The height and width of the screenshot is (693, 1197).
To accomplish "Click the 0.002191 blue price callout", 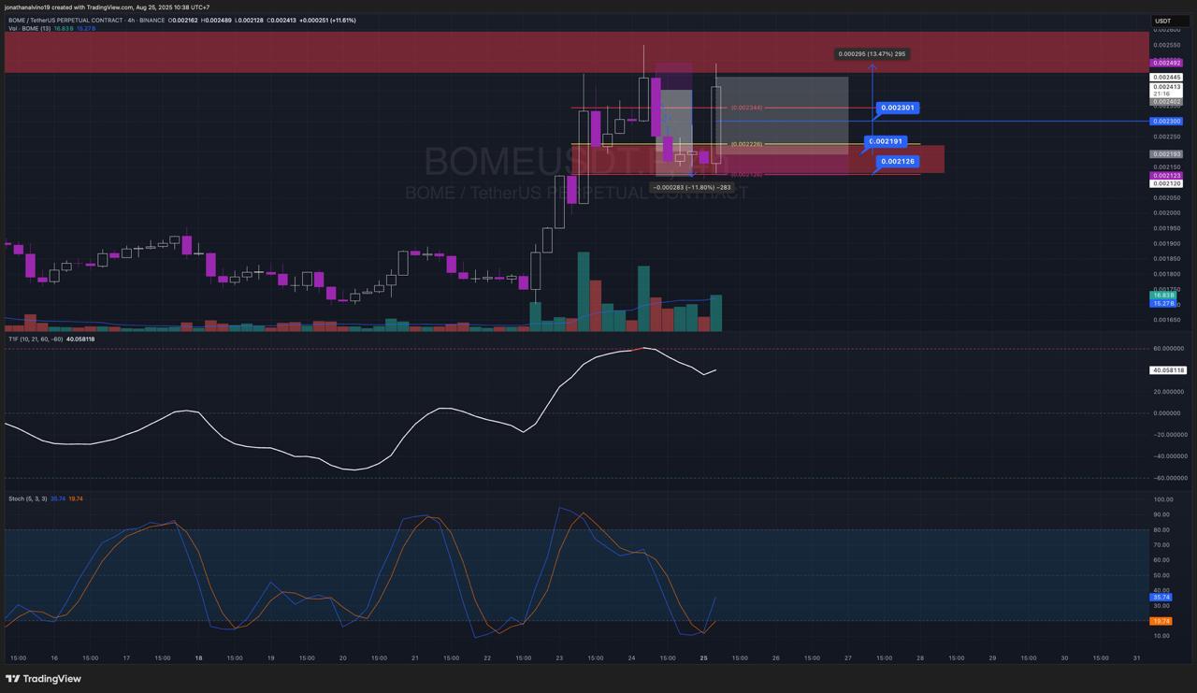I will coord(887,141).
